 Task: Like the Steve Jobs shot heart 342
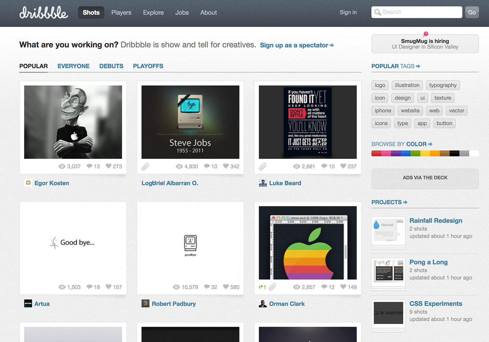[x=226, y=166]
